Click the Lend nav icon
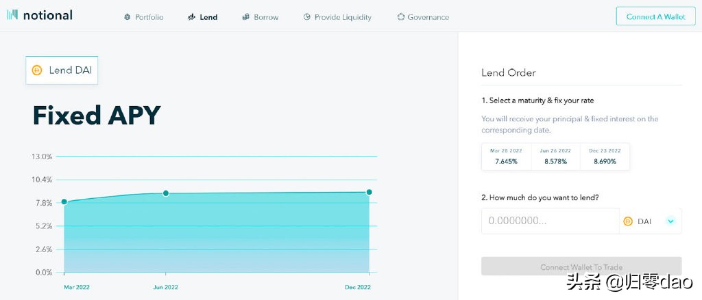The image size is (702, 300). (192, 17)
